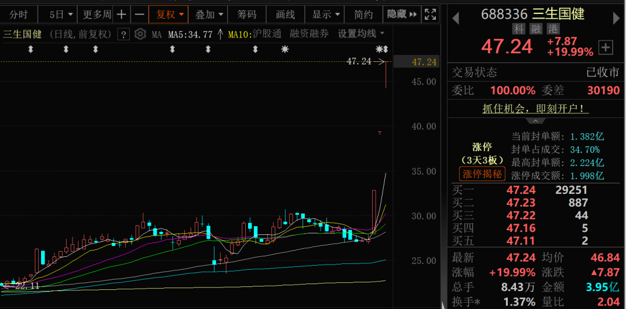Click the plus zoom-in chart button

121,14
